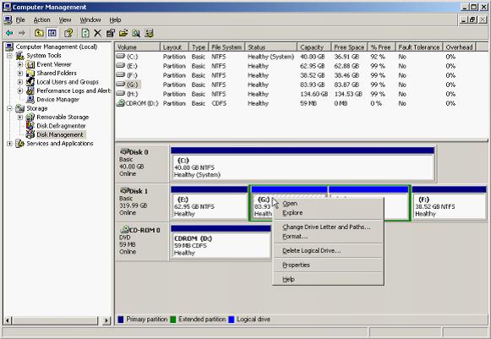The height and width of the screenshot is (339, 491).
Task: Expand the Event Viewer node
Action: pos(20,64)
